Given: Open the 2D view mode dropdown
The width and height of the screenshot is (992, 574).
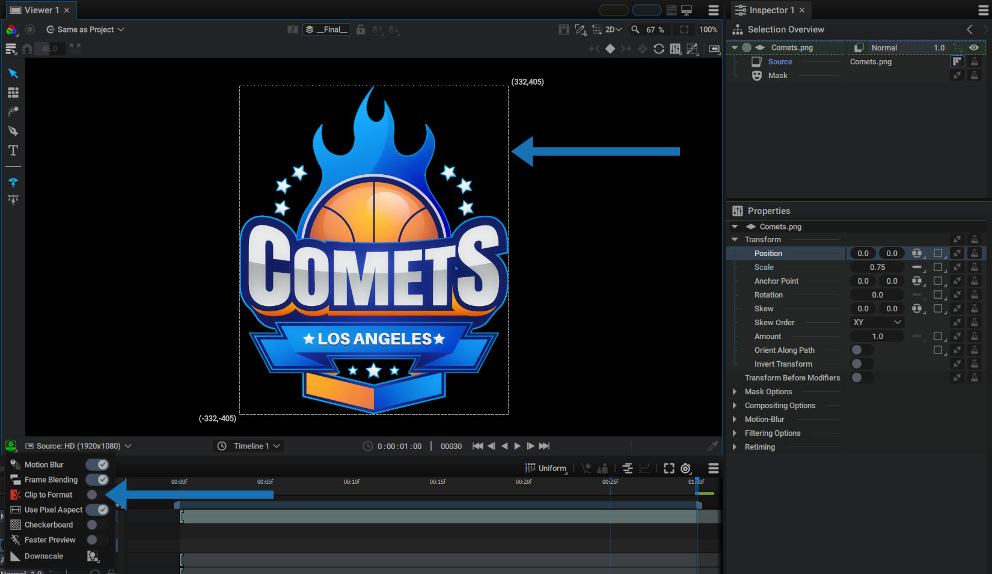Looking at the screenshot, I should tap(613, 29).
